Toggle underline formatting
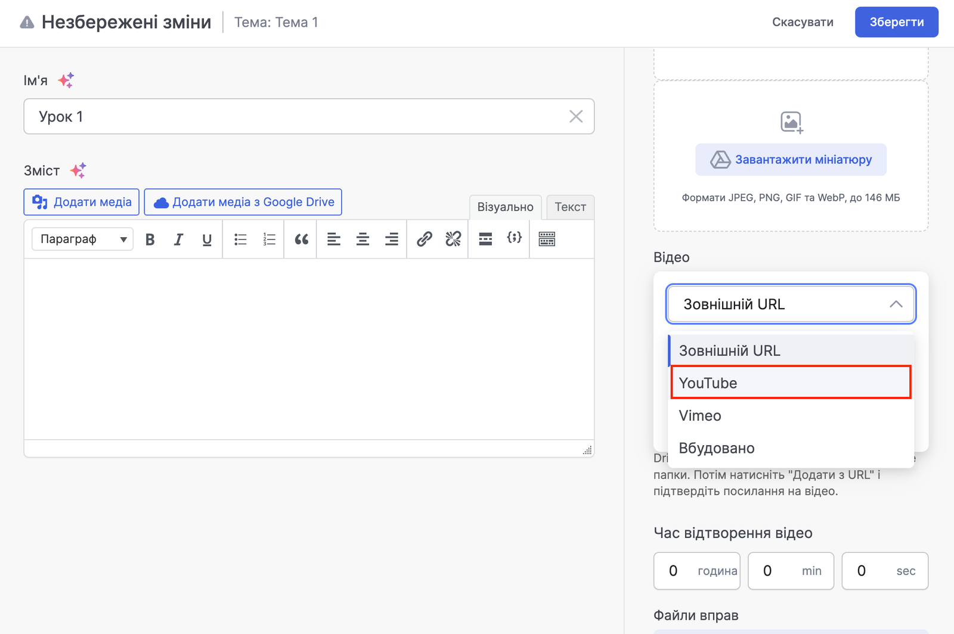 207,240
